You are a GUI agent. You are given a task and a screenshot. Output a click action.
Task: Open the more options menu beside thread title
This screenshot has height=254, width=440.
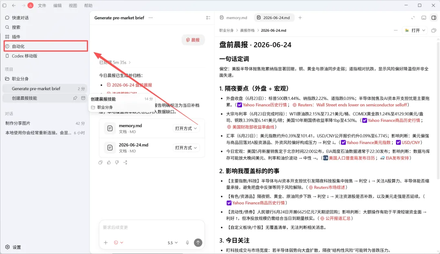[151, 17]
